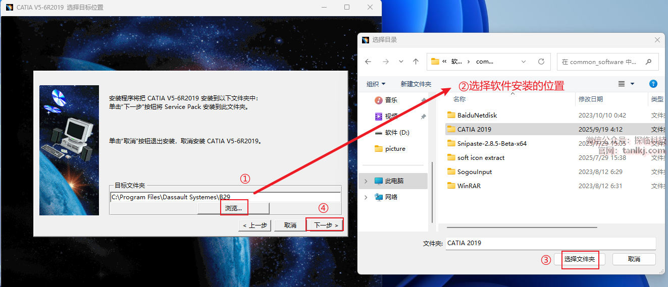Click the view layout icon
Image resolution: width=668 pixels, height=287 pixels.
coord(622,84)
